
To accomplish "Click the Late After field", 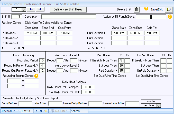I will [55, 104].
